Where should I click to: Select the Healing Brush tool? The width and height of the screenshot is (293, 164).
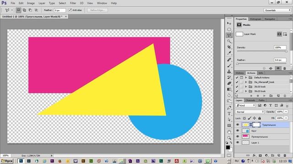(x=229, y=60)
